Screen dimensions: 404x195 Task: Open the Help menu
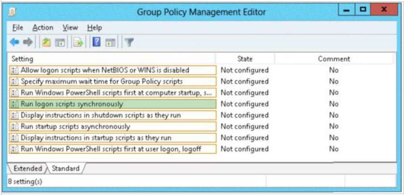[95, 27]
